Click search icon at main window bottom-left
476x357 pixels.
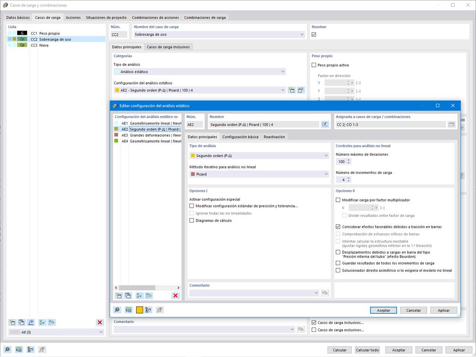click(x=7, y=350)
